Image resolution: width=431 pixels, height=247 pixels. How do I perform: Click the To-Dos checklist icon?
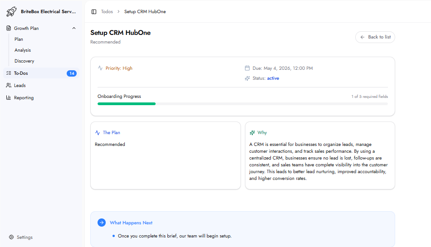[9, 73]
